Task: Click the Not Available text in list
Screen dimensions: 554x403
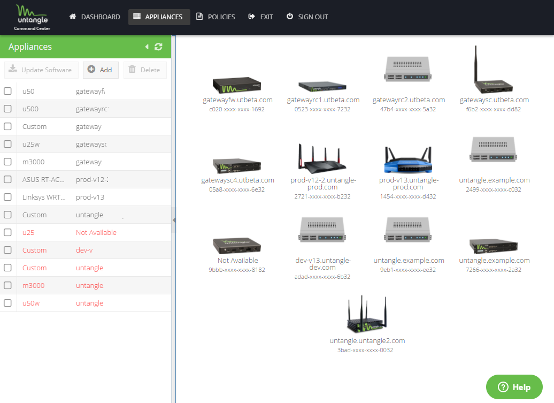Action: 96,233
